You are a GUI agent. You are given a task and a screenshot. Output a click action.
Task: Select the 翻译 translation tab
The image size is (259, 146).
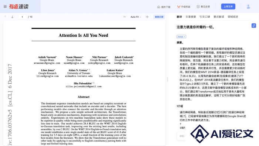(179, 17)
